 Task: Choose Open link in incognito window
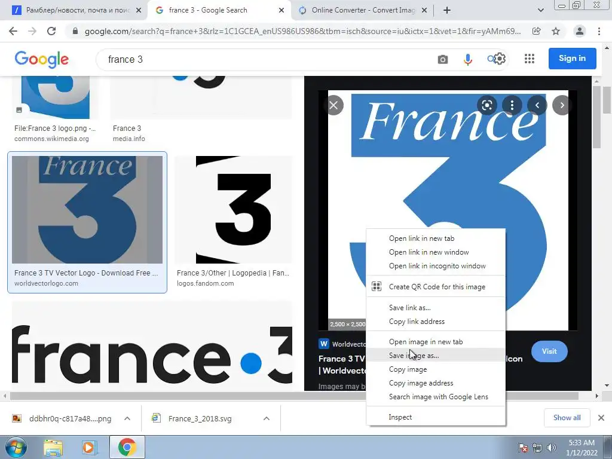coord(436,266)
